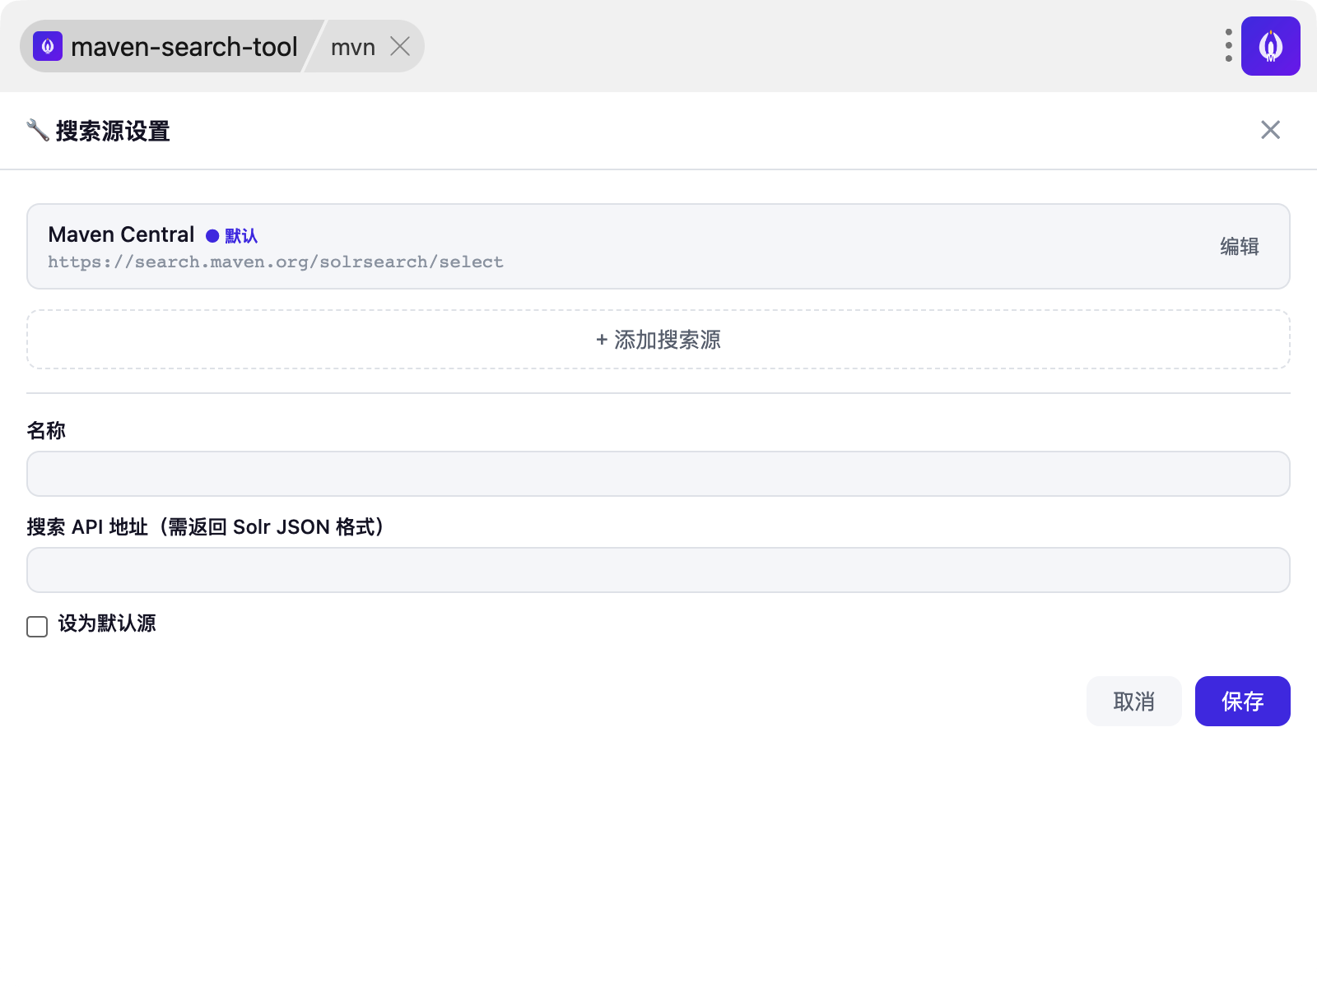Image resolution: width=1317 pixels, height=987 pixels.
Task: Click + 添加搜索源 button
Action: pos(658,340)
